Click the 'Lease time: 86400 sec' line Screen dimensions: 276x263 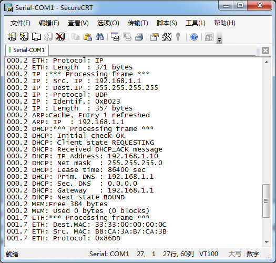tap(76, 170)
